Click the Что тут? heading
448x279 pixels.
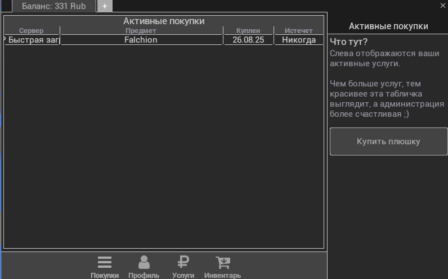(x=348, y=42)
